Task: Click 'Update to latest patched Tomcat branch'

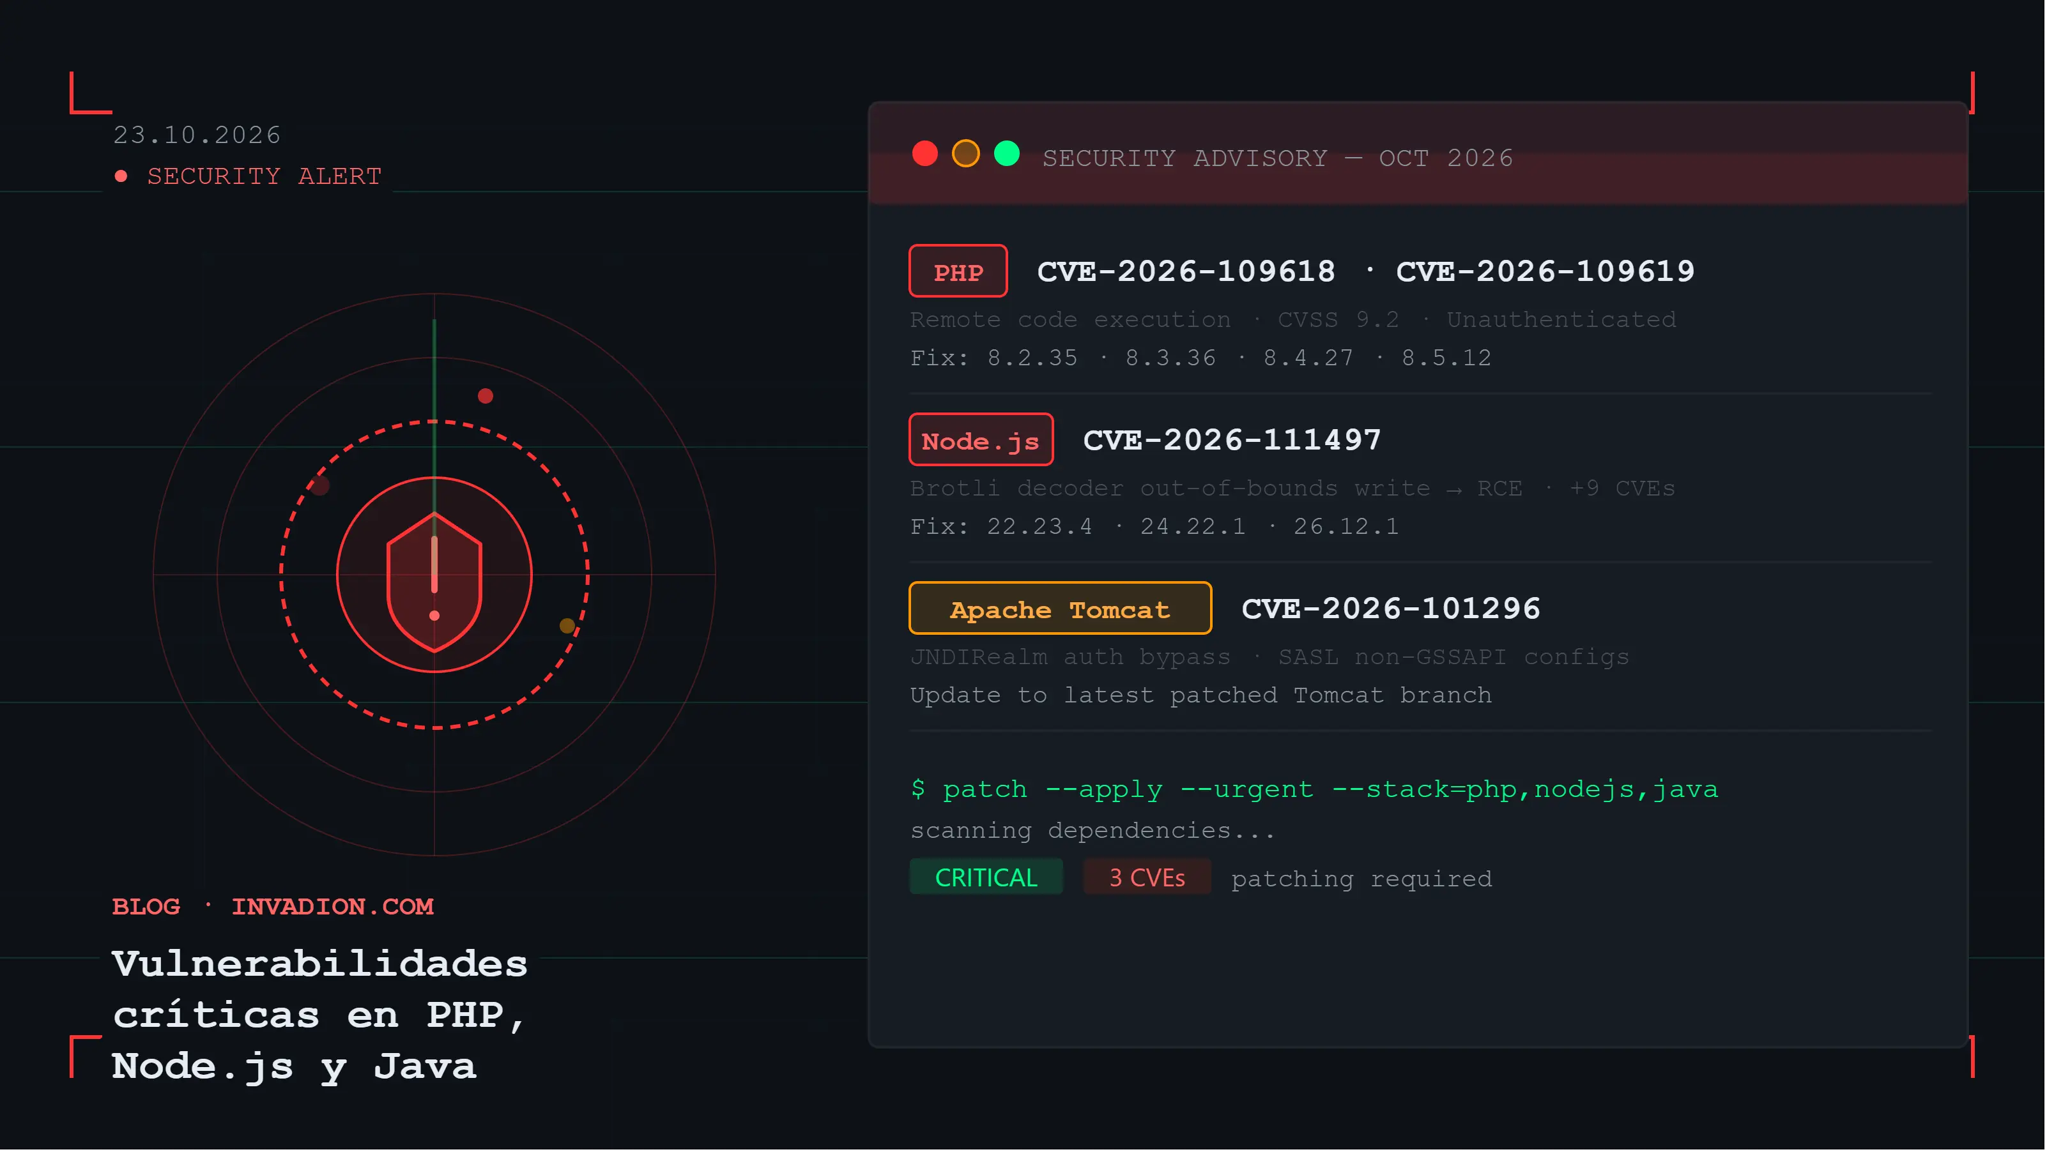Action: pos(1200,695)
